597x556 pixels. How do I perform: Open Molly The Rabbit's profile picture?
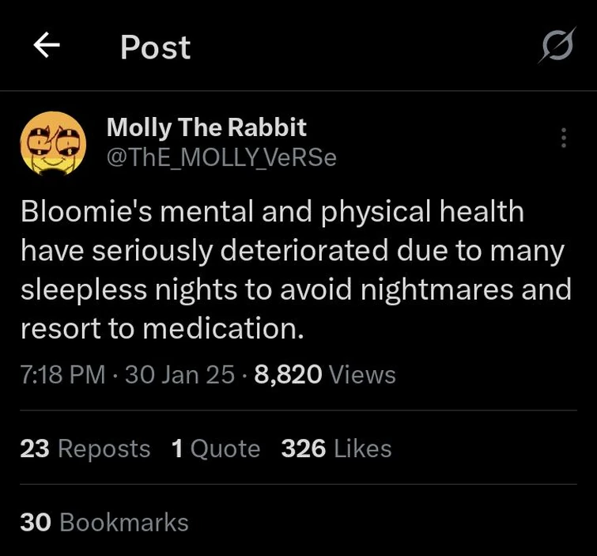52,142
